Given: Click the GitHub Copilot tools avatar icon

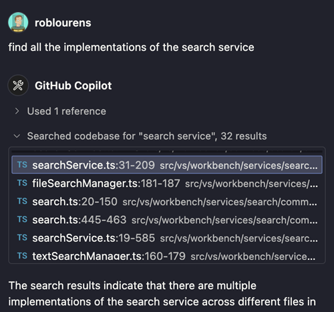Looking at the screenshot, I should 18,86.
